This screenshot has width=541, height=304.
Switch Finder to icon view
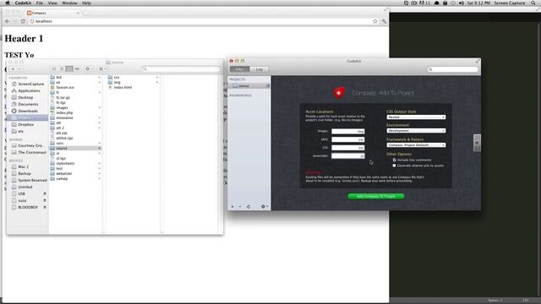click(x=54, y=69)
